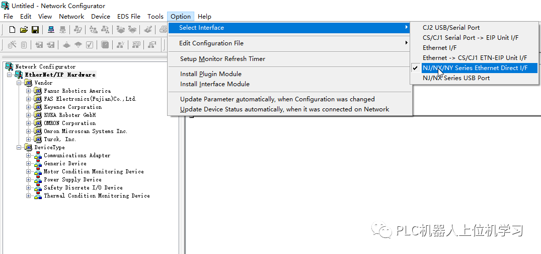The image size is (541, 254).
Task: Select checked NJ/NX/NY Series Ethernet Direct I/F
Action: click(475, 68)
